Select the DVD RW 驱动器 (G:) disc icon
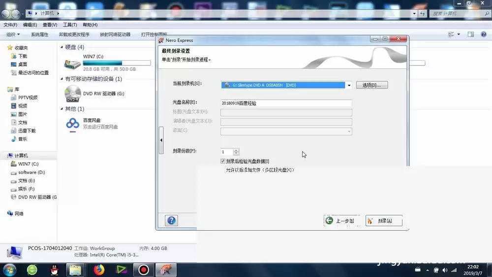Viewport: 492px width, 277px height. [72, 93]
